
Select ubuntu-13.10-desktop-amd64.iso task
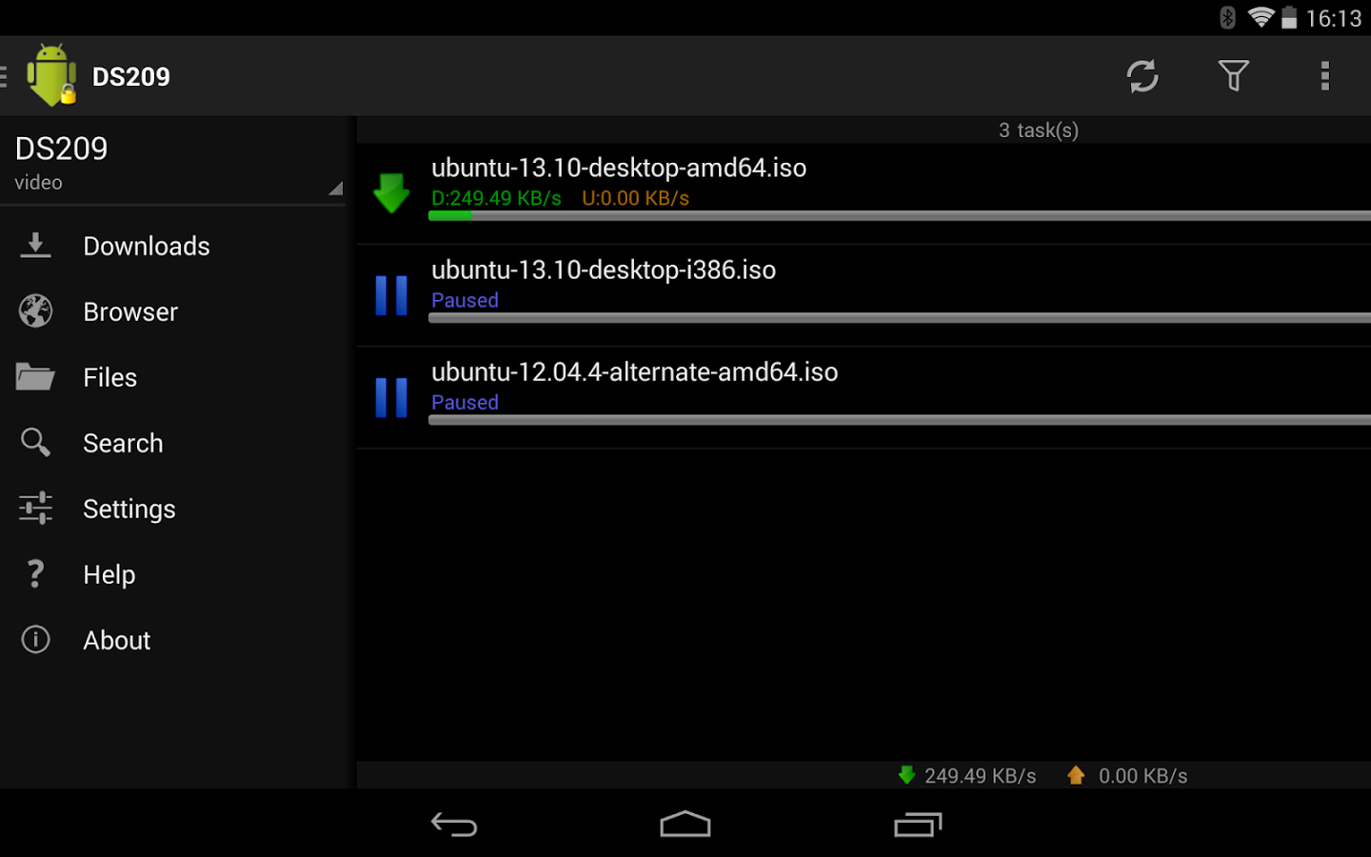point(864,193)
